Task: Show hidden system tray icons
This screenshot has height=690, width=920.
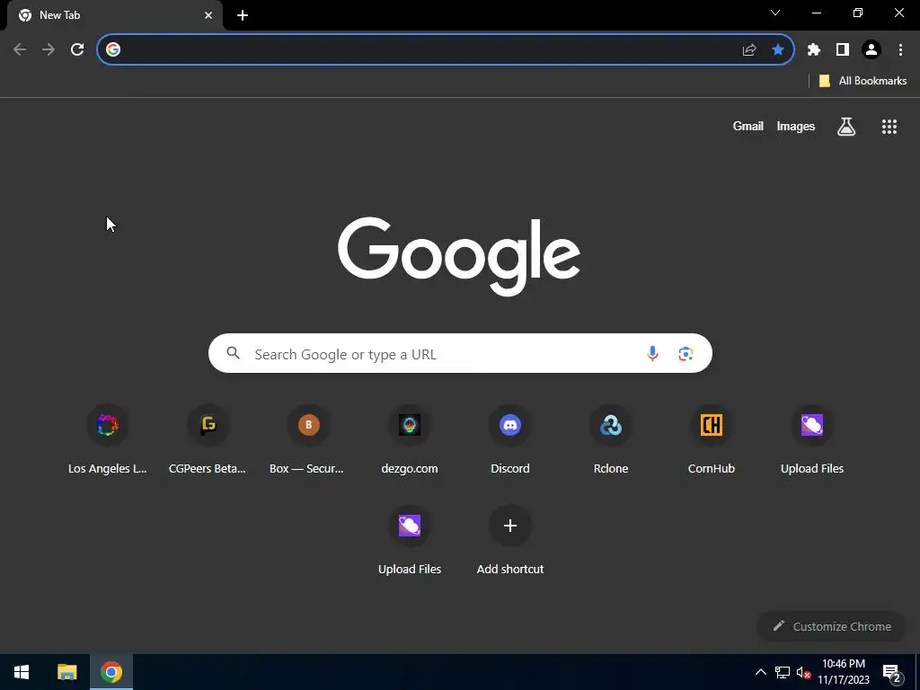Action: click(760, 672)
